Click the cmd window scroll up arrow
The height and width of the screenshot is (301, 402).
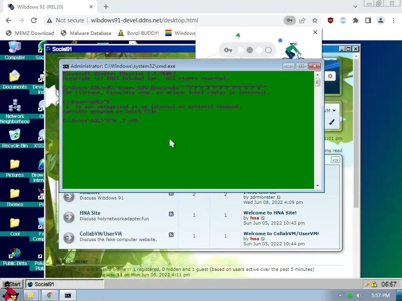tap(317, 75)
